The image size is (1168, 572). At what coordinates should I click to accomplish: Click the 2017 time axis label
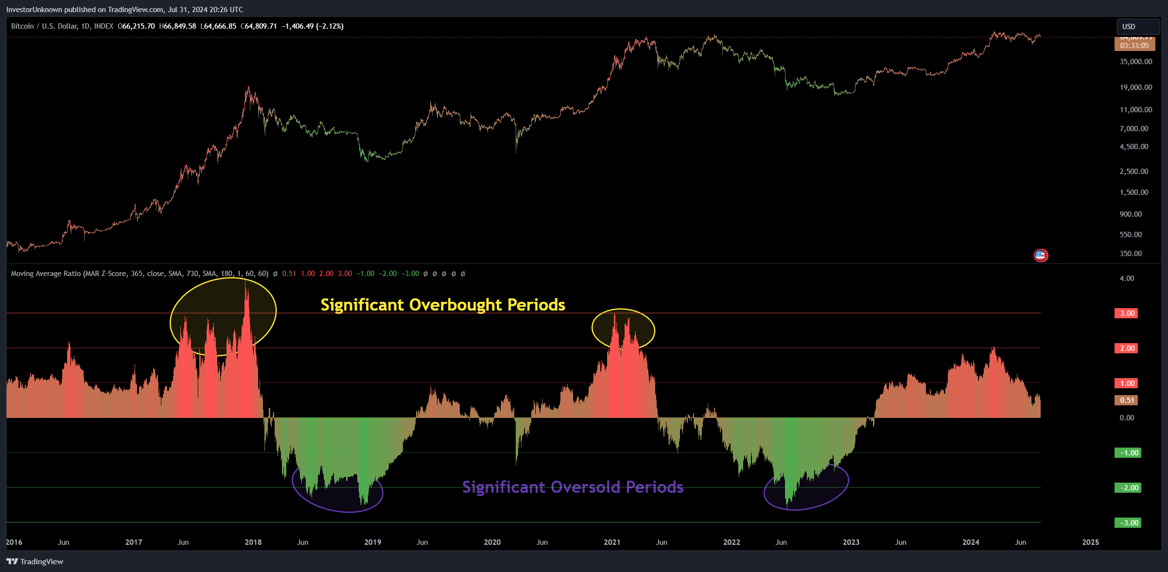point(134,542)
